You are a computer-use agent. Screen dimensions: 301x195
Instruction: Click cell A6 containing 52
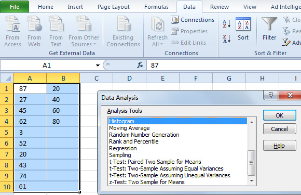pyautogui.click(x=30, y=144)
